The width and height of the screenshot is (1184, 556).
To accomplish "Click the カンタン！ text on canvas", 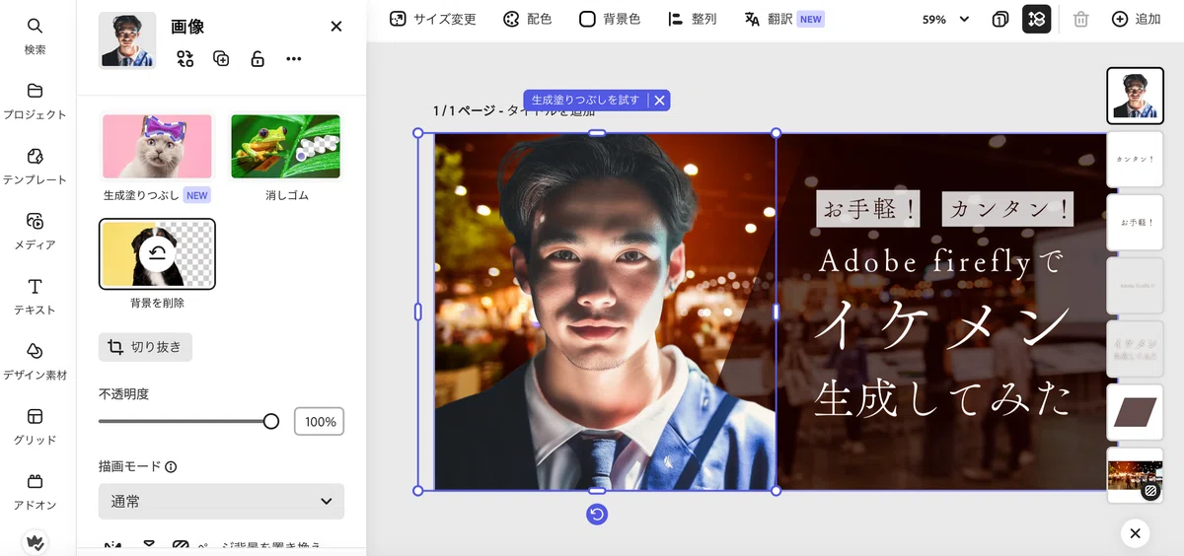I will (x=1008, y=209).
